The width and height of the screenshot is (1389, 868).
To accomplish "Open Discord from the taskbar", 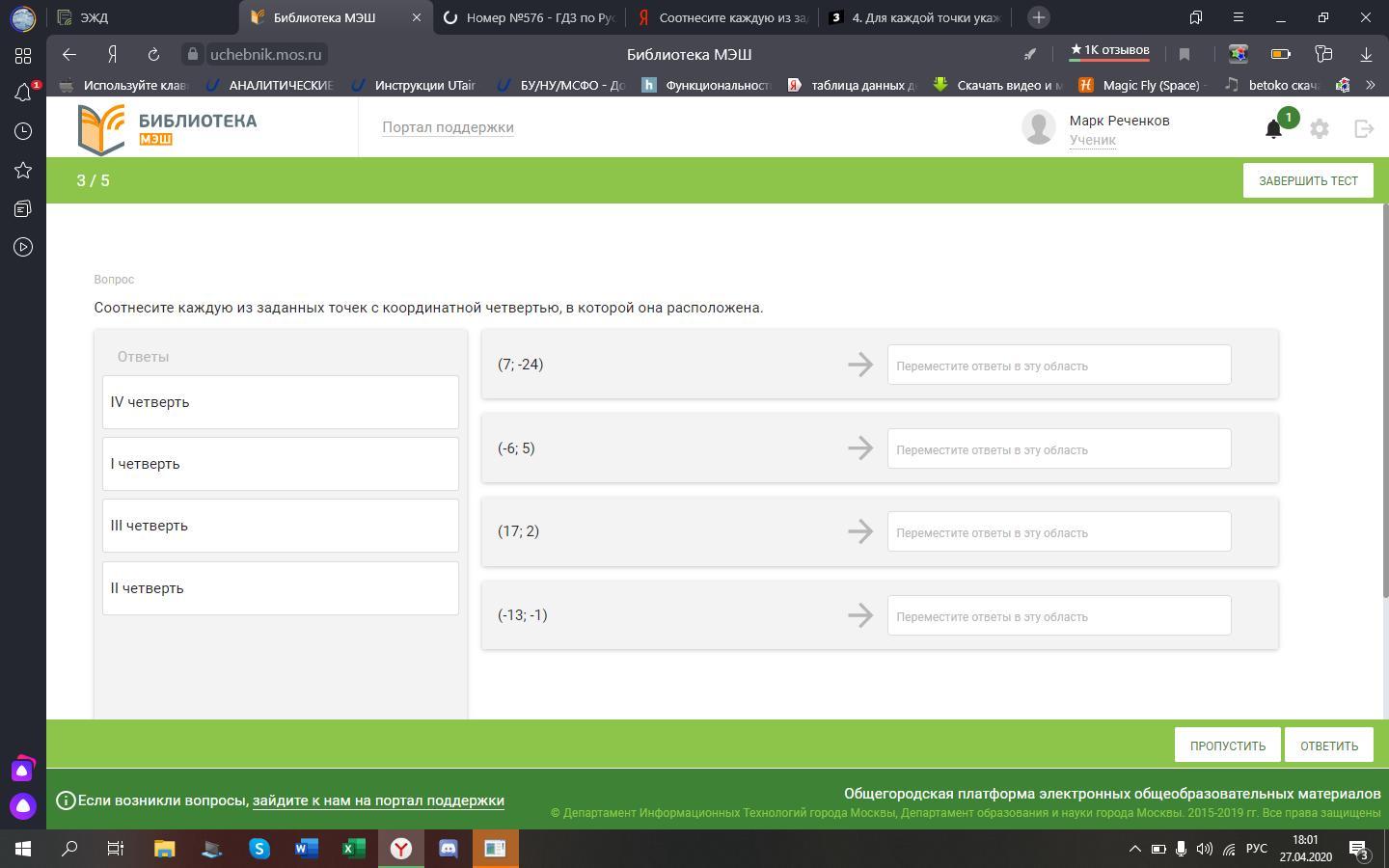I will tap(449, 849).
